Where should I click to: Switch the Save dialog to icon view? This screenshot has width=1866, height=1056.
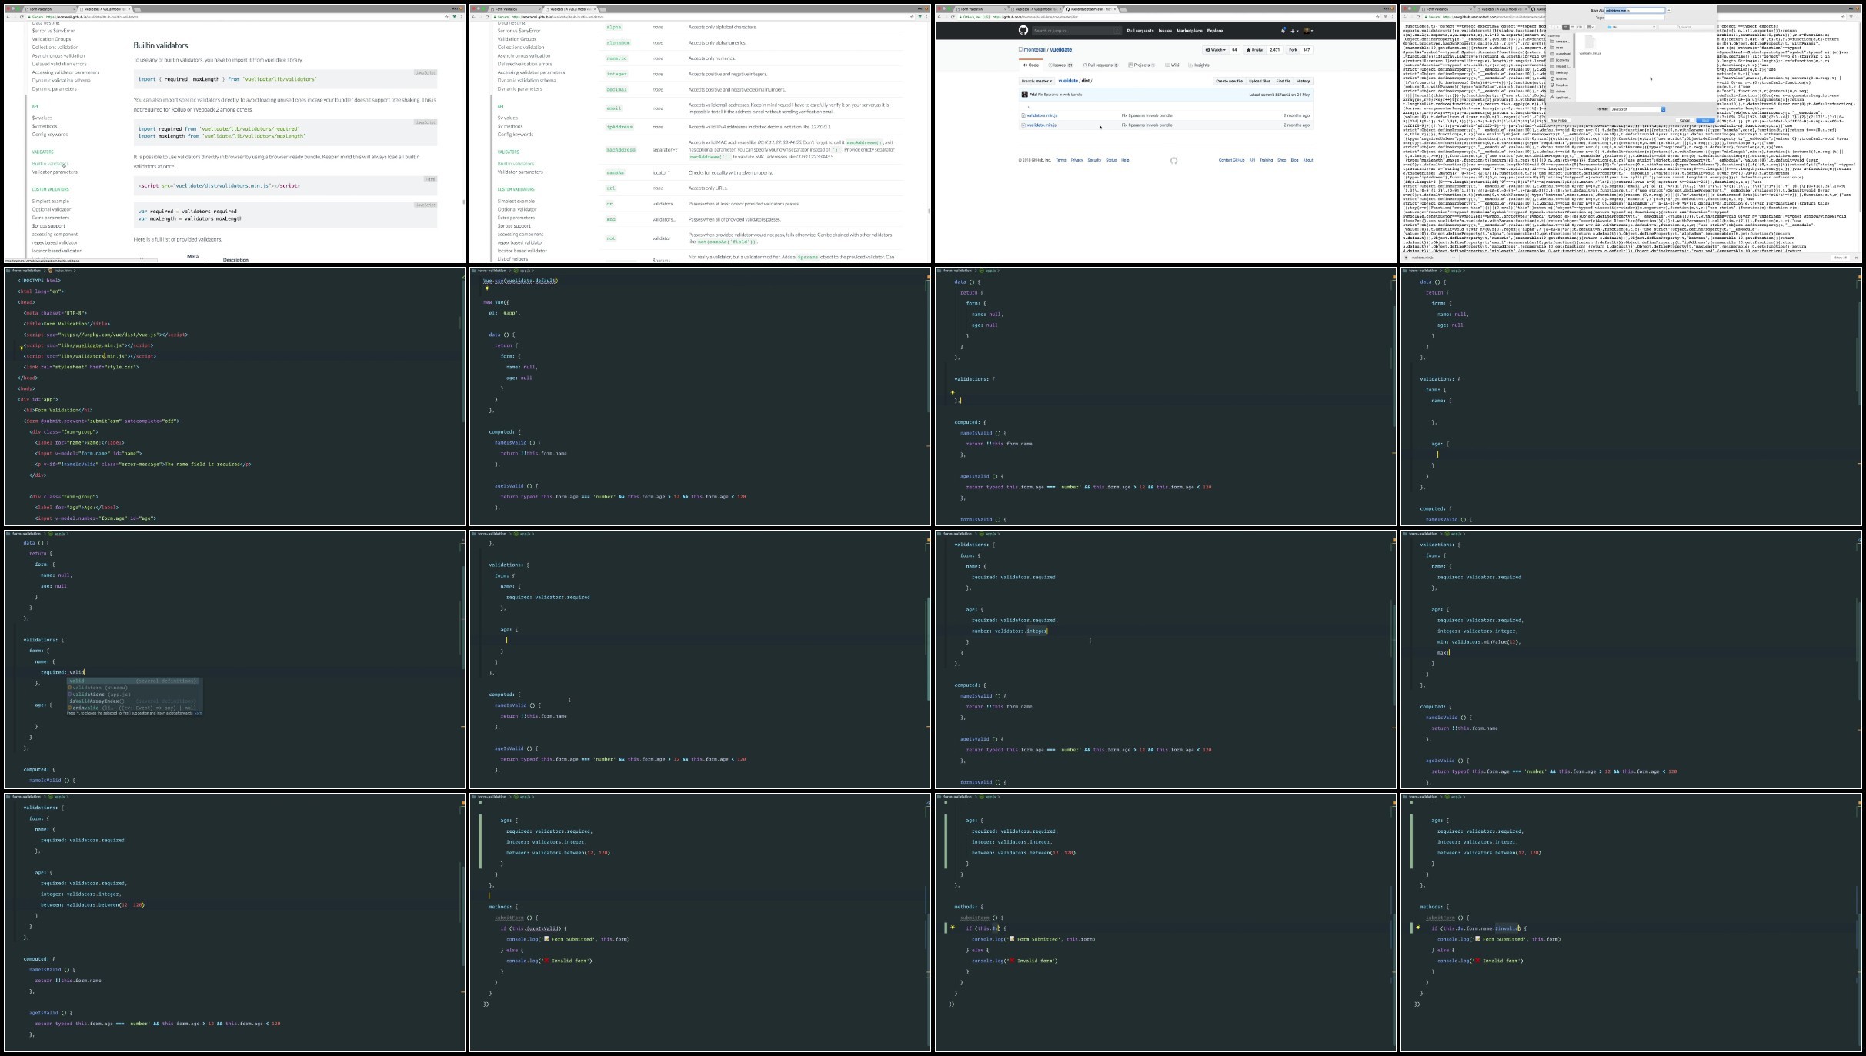point(1565,27)
